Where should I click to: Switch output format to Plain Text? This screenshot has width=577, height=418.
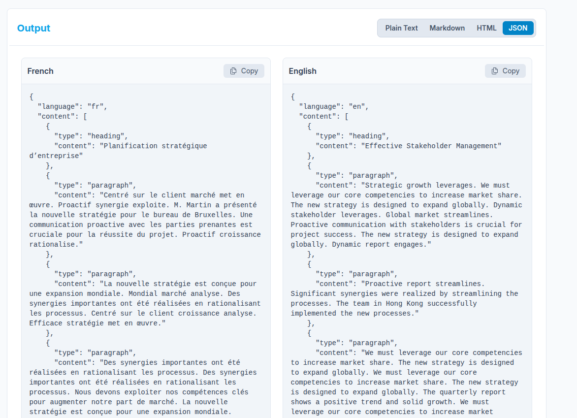point(401,28)
